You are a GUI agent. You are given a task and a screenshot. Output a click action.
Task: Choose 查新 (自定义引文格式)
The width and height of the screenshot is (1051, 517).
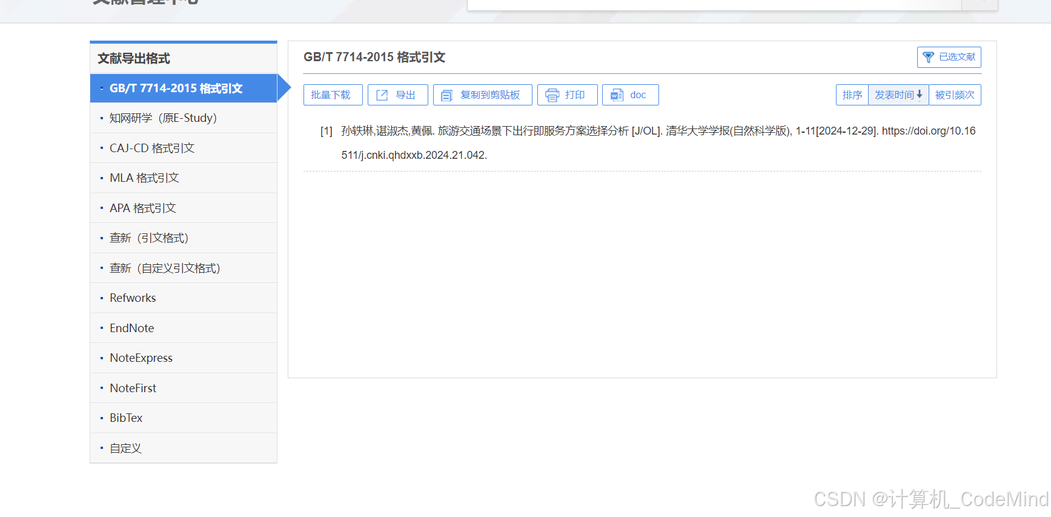[184, 268]
